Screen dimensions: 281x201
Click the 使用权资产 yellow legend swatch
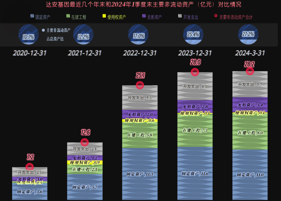104,16
